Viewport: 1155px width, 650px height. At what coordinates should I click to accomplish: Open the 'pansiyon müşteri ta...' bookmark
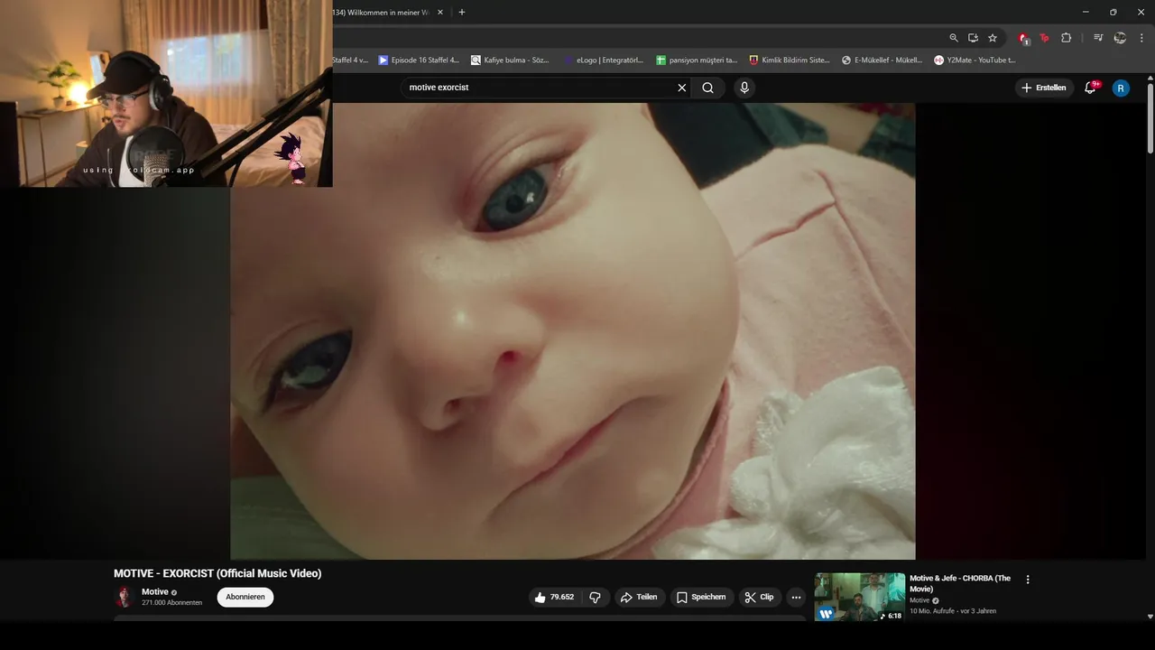(697, 60)
